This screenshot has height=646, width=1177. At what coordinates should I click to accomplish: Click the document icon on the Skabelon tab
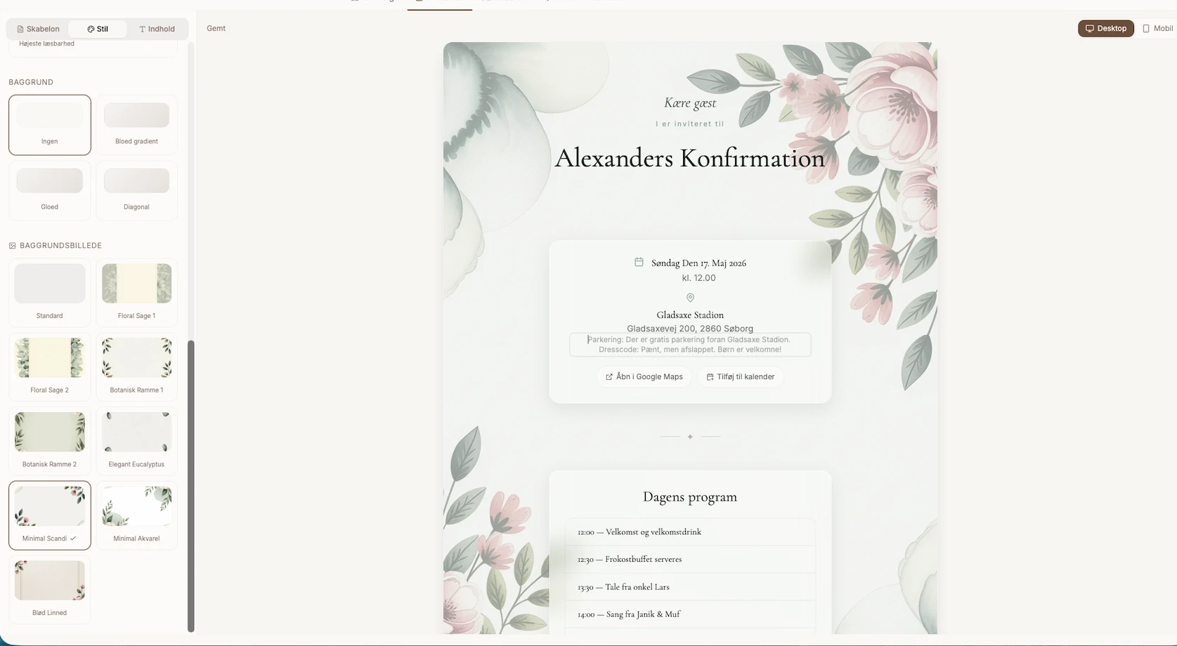21,29
